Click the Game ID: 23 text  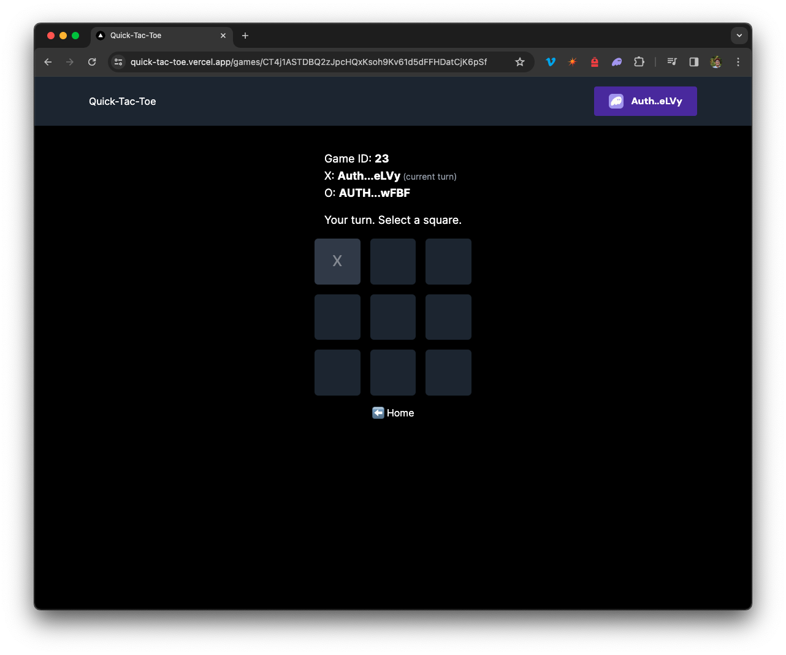357,158
